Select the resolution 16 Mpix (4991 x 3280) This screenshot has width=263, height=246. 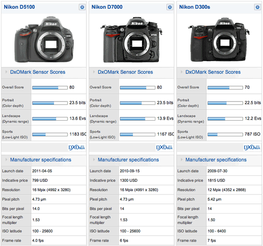point(139,190)
